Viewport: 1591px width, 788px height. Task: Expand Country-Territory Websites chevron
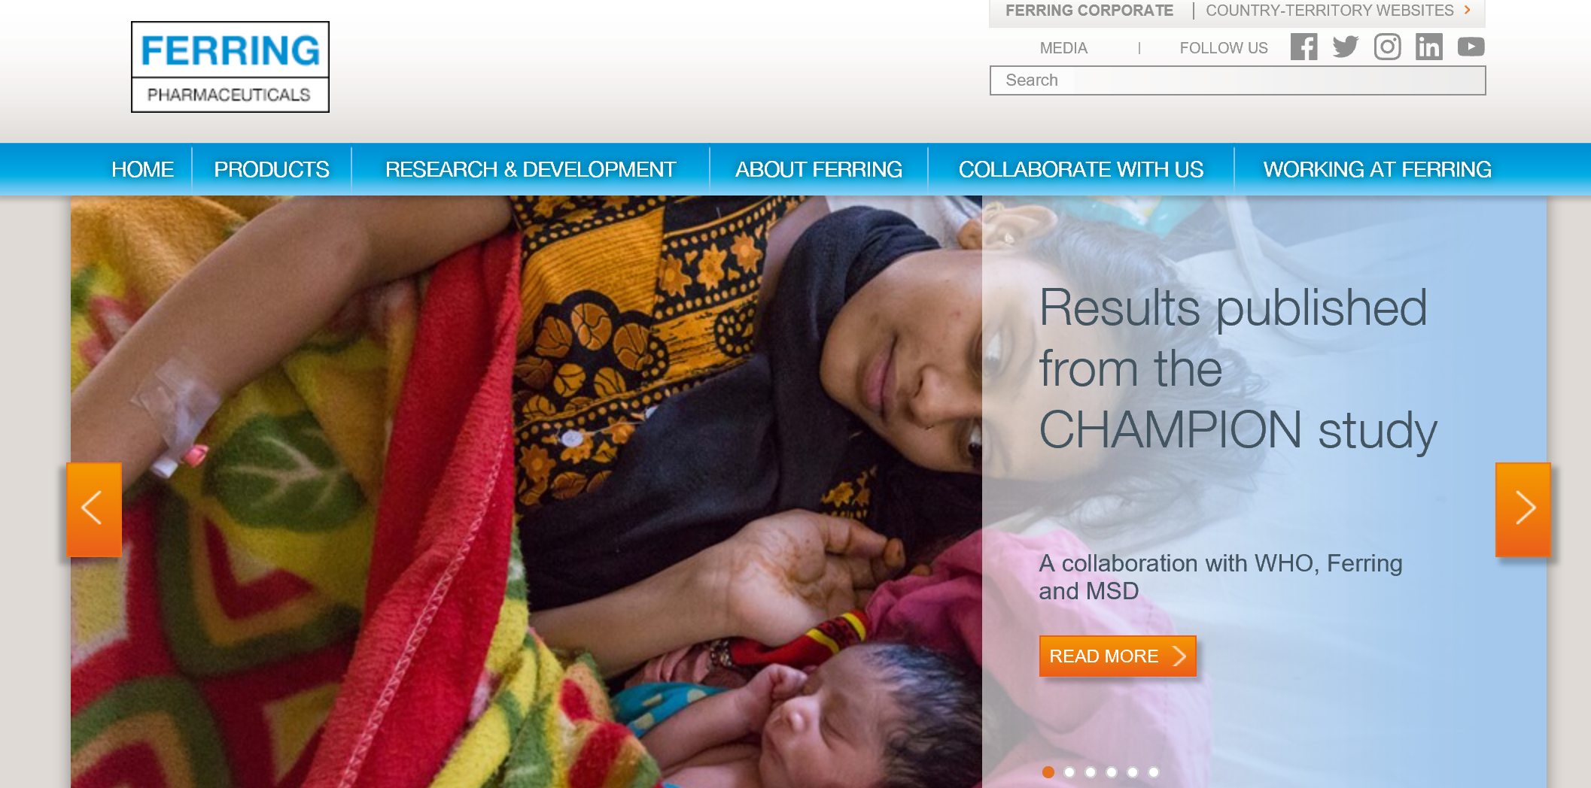(x=1467, y=10)
